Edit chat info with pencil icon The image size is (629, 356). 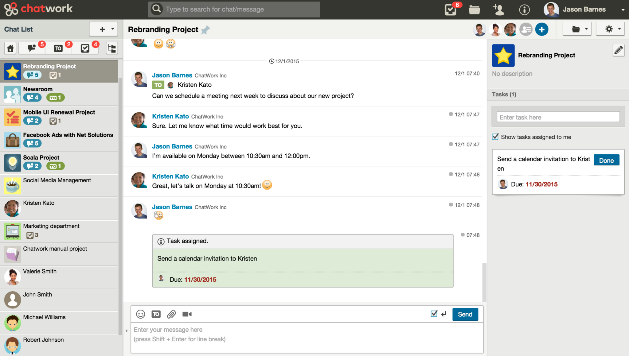[x=618, y=50]
